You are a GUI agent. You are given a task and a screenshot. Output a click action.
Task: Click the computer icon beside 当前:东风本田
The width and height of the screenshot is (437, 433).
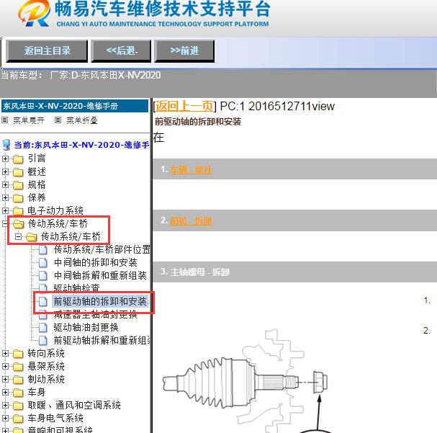tap(6, 145)
